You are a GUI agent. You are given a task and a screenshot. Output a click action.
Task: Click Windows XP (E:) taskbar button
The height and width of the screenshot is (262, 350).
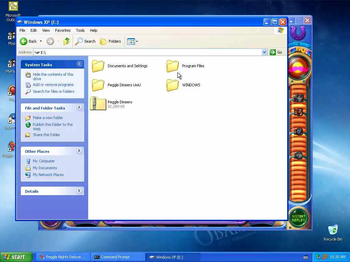[173, 257]
